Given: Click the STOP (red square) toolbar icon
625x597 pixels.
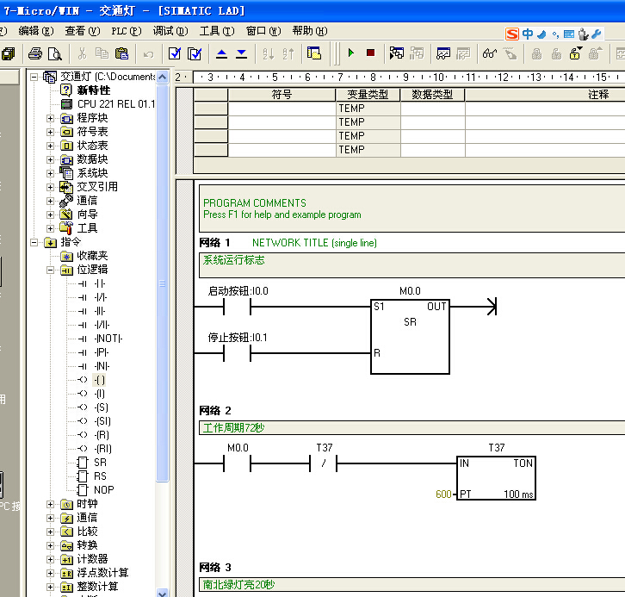Looking at the screenshot, I should (x=370, y=53).
